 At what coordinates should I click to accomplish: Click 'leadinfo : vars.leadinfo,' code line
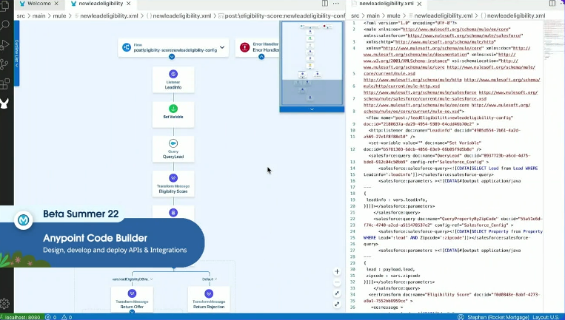click(x=396, y=200)
